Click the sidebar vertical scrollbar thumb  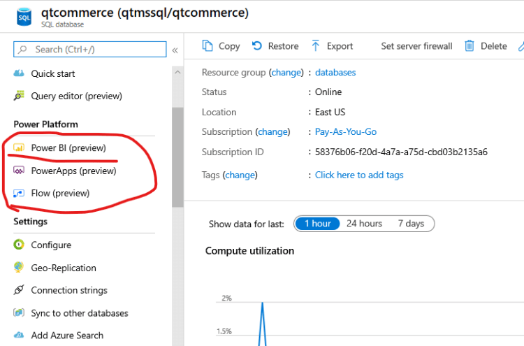click(x=177, y=157)
